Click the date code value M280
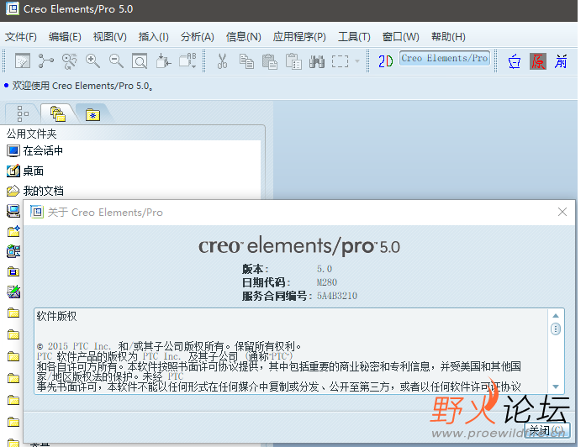 pos(327,282)
